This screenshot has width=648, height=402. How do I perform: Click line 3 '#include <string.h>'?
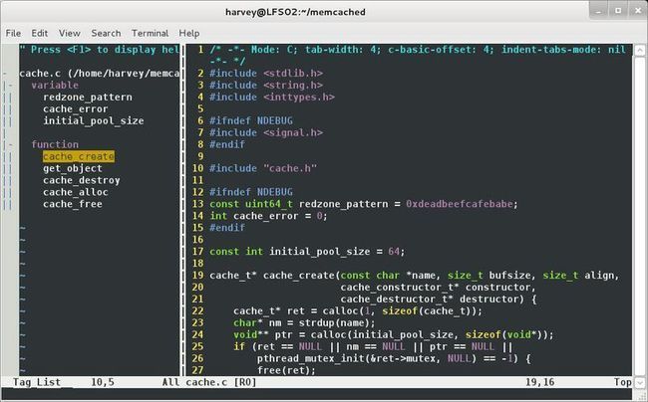tap(266, 86)
